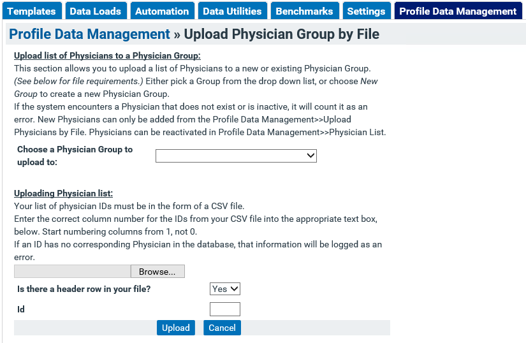The image size is (526, 343).
Task: Select the Benchmarks tab
Action: [305, 11]
